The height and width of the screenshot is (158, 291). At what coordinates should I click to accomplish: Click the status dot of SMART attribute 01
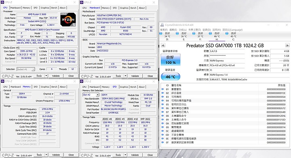(162, 89)
